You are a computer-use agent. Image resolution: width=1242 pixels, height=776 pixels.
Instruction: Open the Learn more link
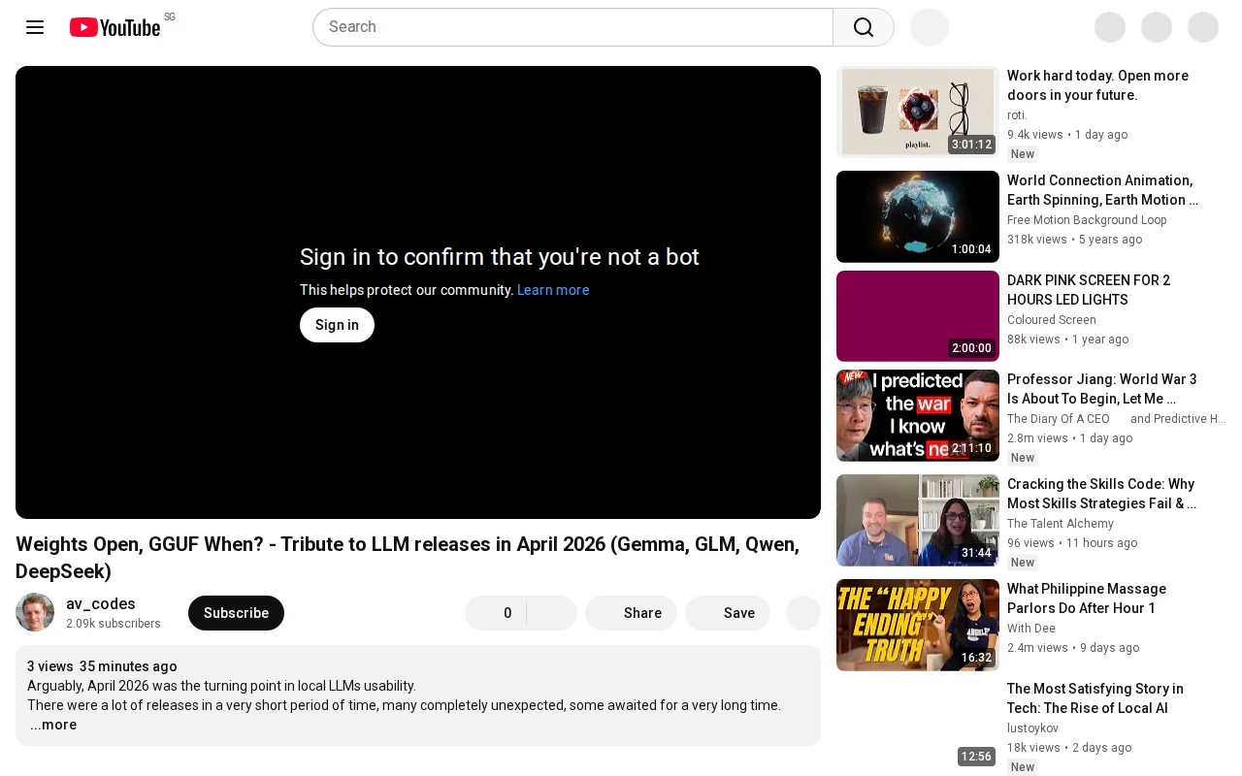pyautogui.click(x=553, y=290)
